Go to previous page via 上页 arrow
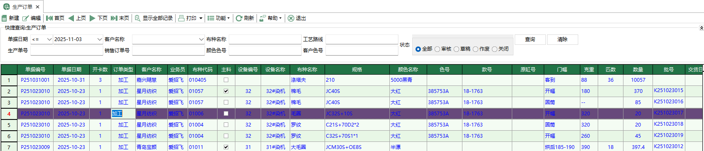Image resolution: width=704 pixels, height=151 pixels. click(71, 18)
